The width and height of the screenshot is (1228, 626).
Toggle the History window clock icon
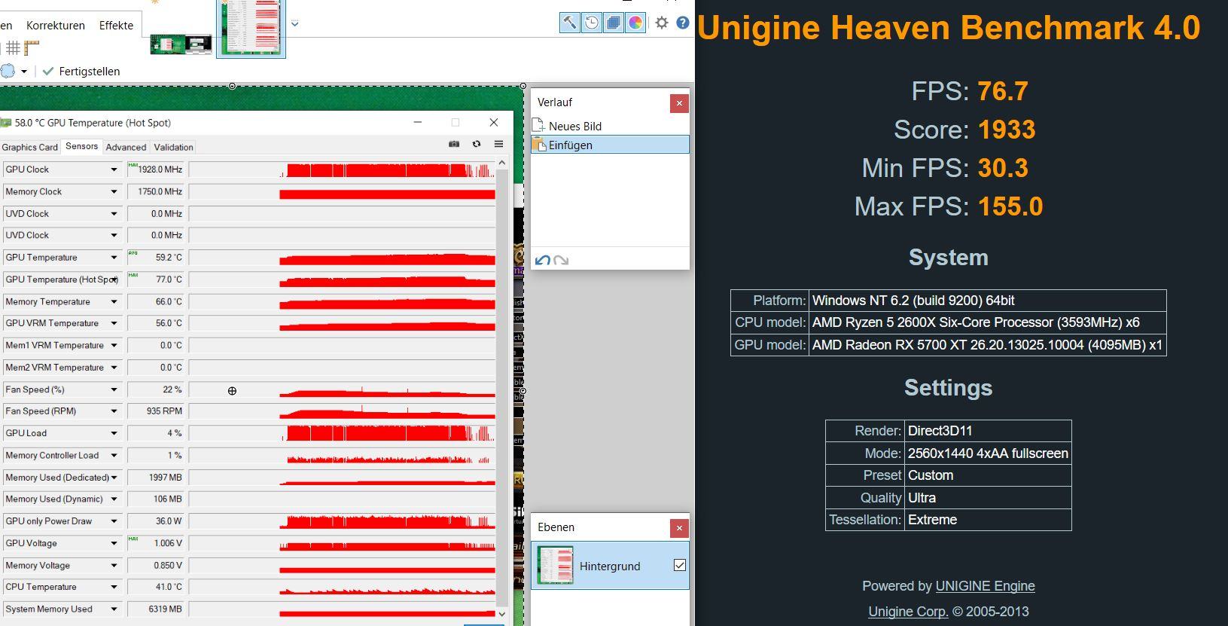(592, 23)
